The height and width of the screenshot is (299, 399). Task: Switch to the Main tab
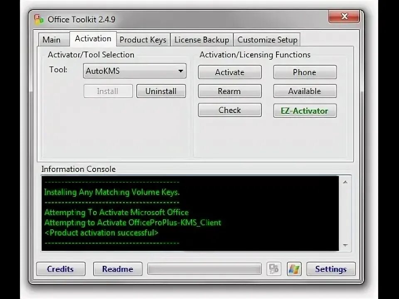pyautogui.click(x=54, y=40)
